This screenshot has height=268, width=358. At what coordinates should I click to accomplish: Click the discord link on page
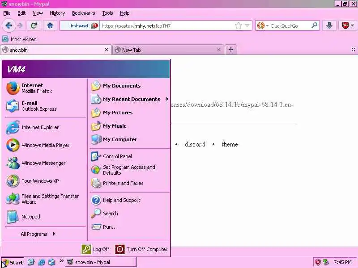coord(195,144)
